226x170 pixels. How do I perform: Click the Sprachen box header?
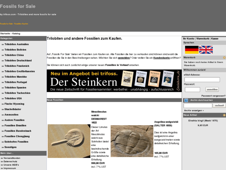click(204, 43)
